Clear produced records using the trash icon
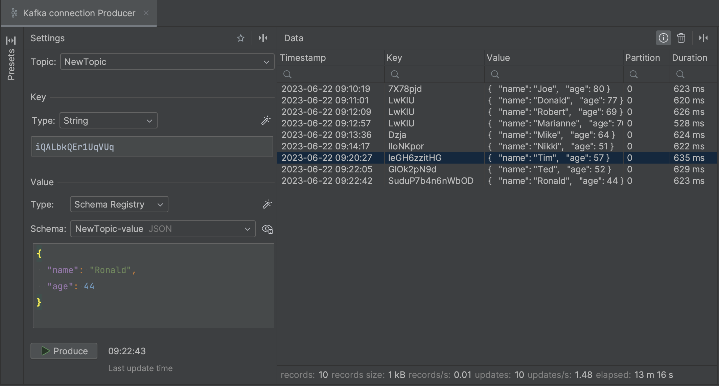Image resolution: width=719 pixels, height=386 pixels. click(681, 38)
